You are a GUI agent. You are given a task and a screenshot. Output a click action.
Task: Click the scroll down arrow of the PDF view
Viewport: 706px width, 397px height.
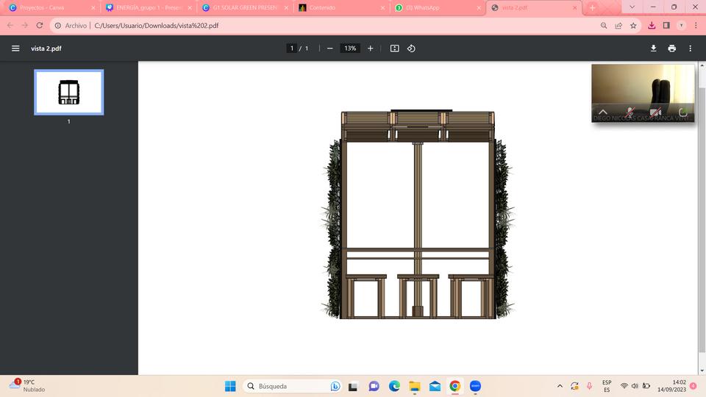click(702, 371)
